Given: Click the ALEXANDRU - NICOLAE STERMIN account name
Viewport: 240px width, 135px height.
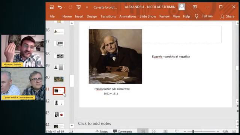Looking at the screenshot, I should coord(150,7).
